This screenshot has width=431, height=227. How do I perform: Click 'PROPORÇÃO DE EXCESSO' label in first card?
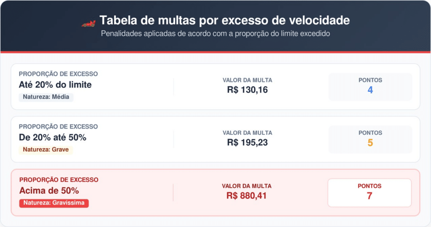pyautogui.click(x=59, y=74)
